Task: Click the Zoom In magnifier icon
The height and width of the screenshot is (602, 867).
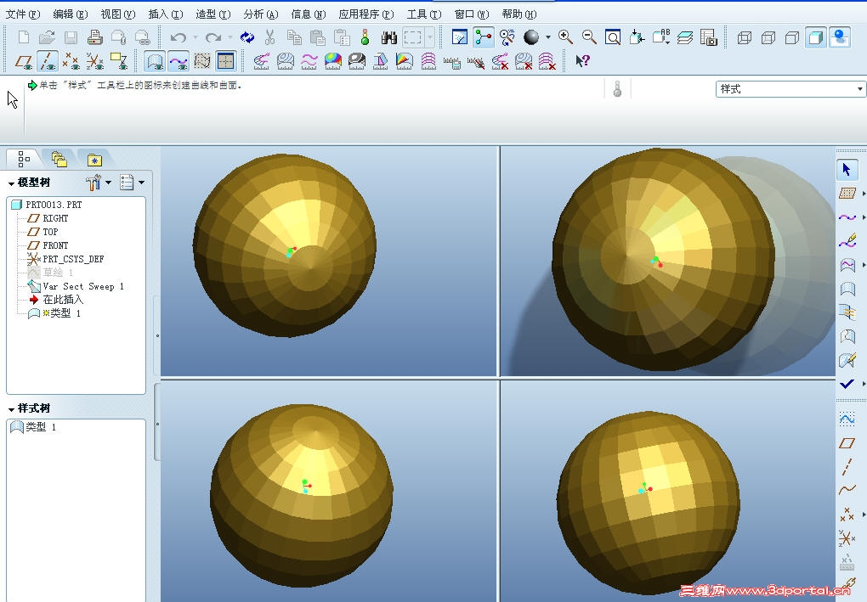Action: point(565,37)
